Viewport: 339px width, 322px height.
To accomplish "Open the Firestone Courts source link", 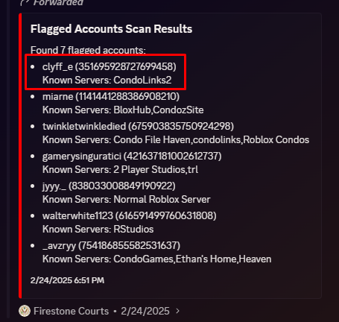I will (x=71, y=311).
